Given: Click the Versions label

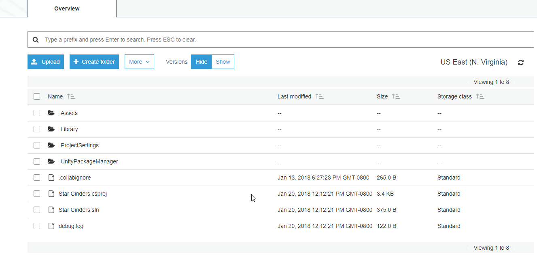Looking at the screenshot, I should click(176, 62).
